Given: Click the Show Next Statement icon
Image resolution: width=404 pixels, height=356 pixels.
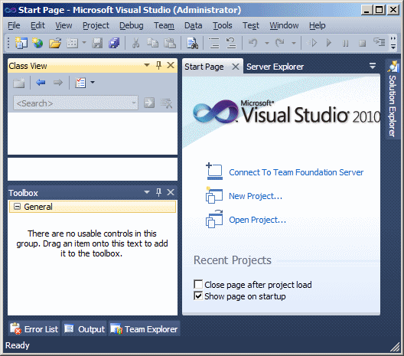Looking at the screenshot, I should [x=379, y=42].
